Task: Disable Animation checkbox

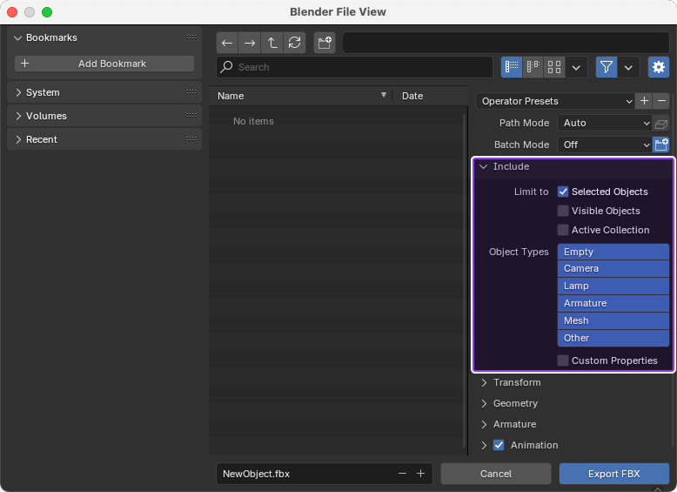Action: click(x=499, y=445)
